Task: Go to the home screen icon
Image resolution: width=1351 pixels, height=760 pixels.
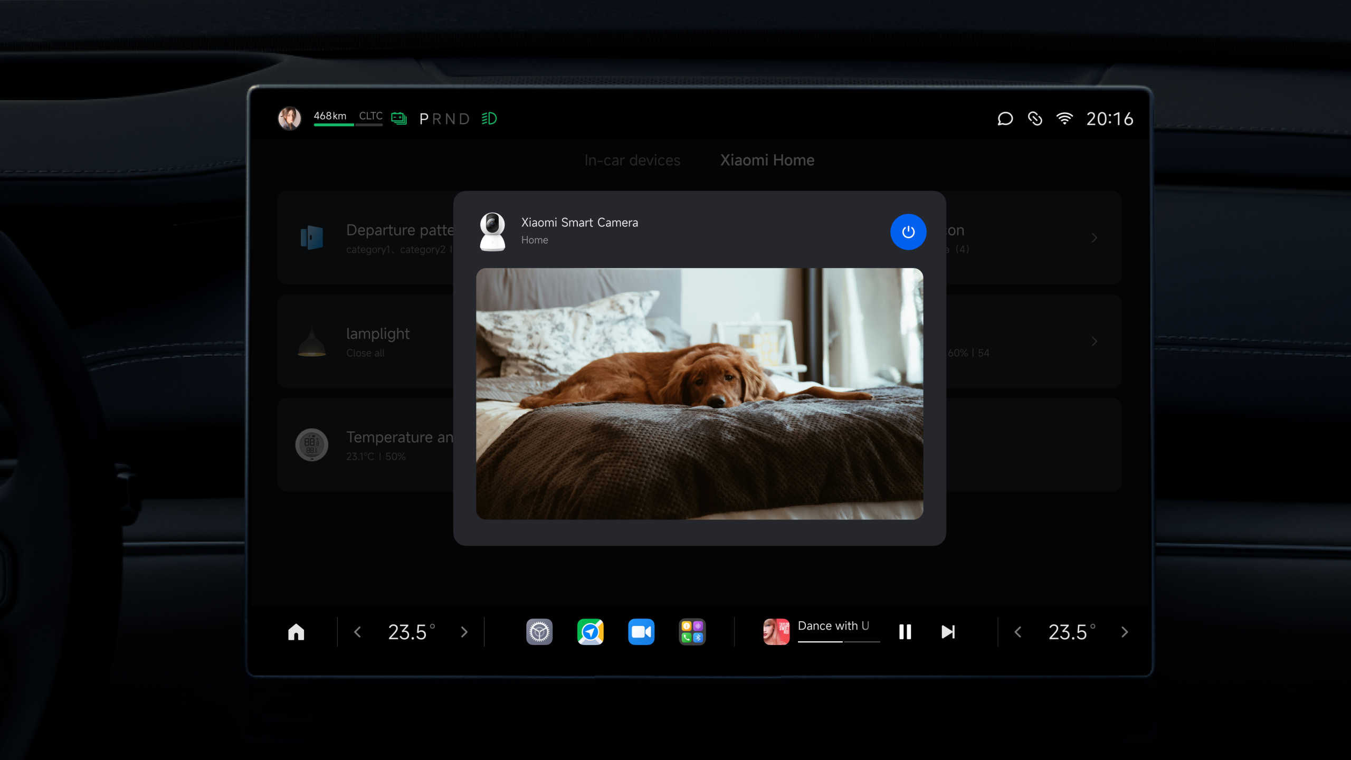Action: tap(296, 632)
